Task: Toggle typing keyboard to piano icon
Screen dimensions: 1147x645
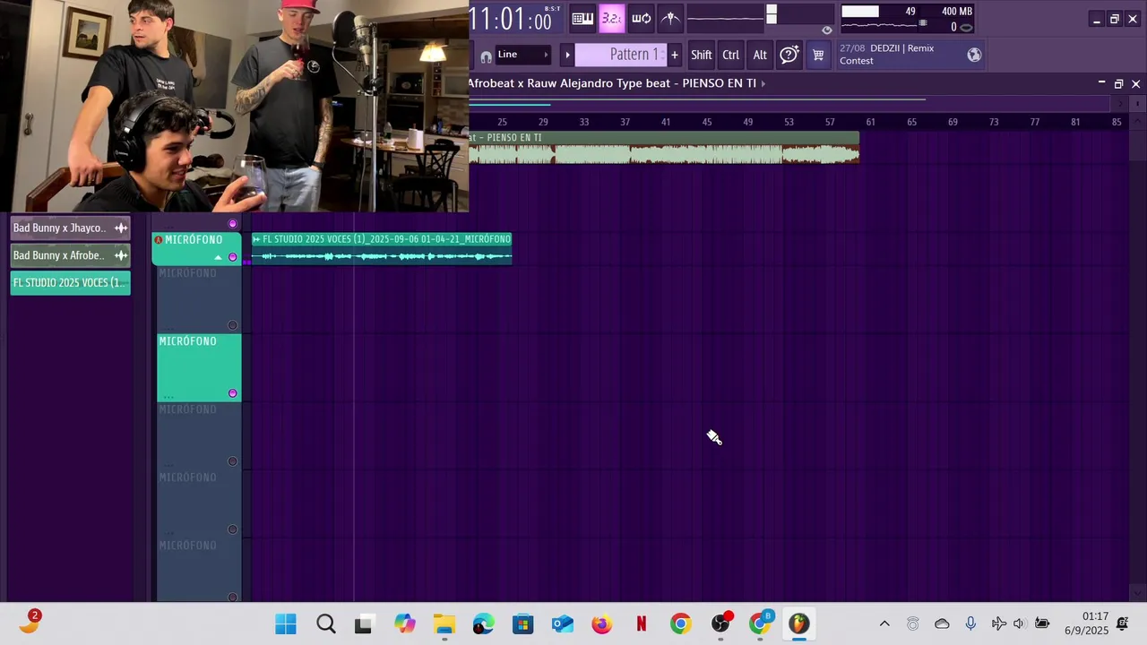Action: click(x=582, y=18)
